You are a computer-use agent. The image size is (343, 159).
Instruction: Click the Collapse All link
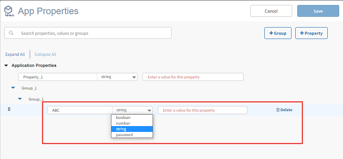coord(45,54)
